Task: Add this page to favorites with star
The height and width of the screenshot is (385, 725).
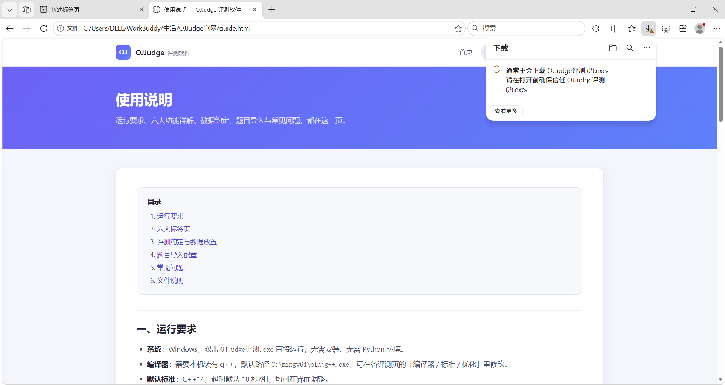Action: 458,28
